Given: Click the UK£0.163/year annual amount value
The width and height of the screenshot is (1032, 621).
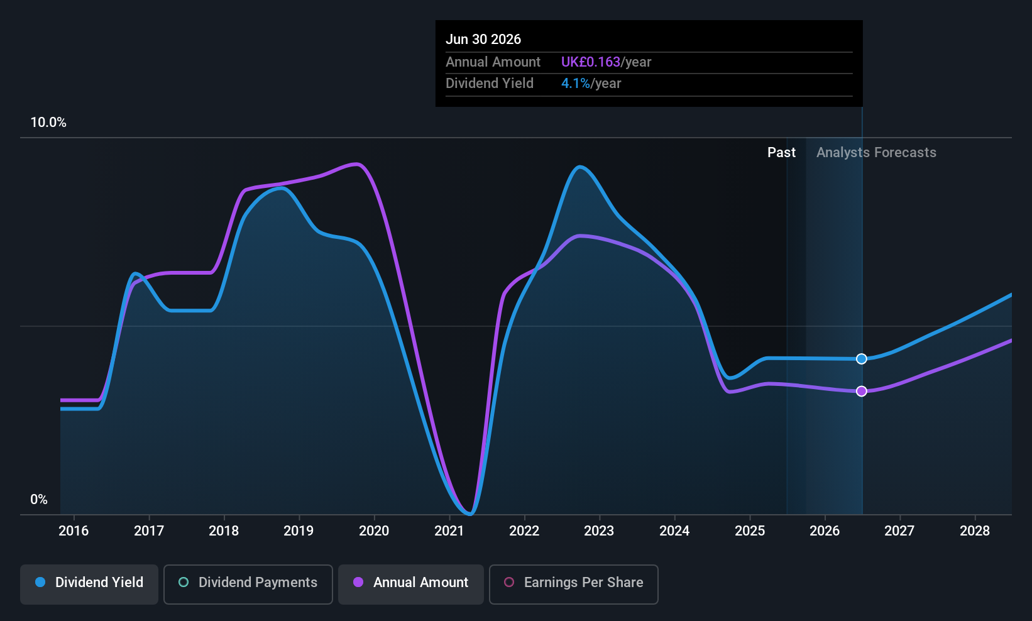Looking at the screenshot, I should point(606,62).
